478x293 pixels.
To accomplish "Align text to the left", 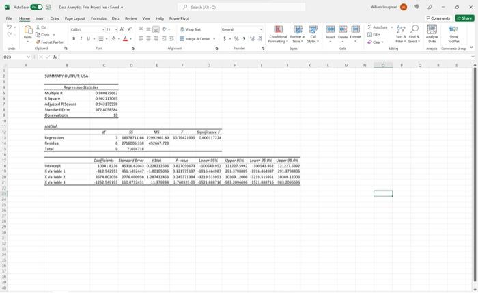I will [x=141, y=39].
